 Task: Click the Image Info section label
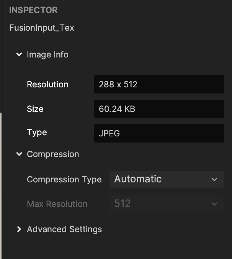pyautogui.click(x=47, y=54)
